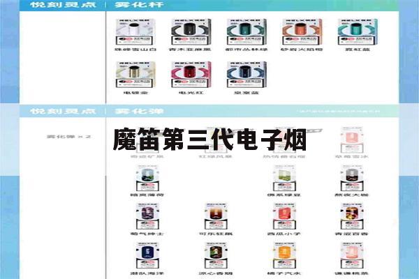Select the red pod box labeled 西瓜小子
This screenshot has width=419, height=279.
(x=284, y=216)
